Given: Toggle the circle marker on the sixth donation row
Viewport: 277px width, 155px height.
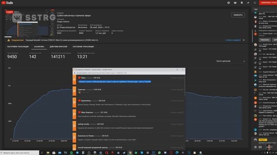Looking at the screenshot, I should click(182, 136).
